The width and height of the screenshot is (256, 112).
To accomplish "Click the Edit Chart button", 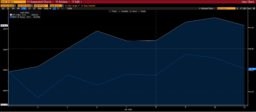I will [x=245, y=8].
